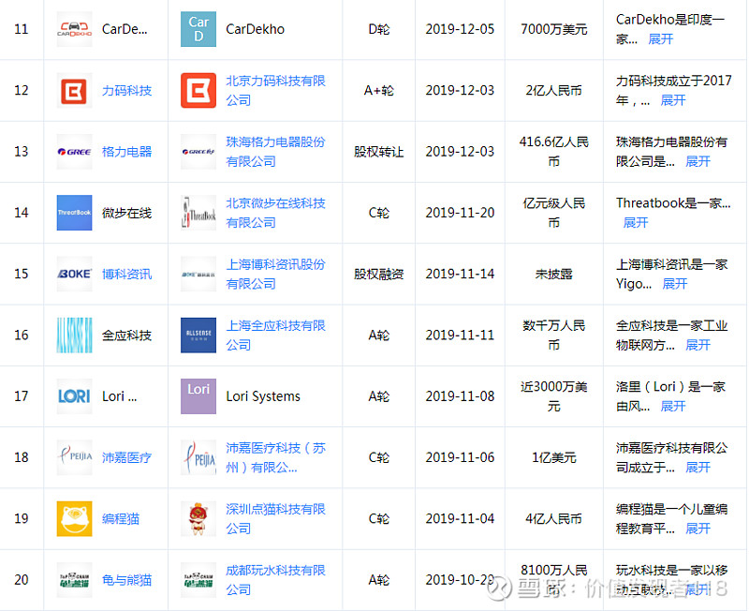Click the GREE project logo in row 13
749x611 pixels.
74,152
